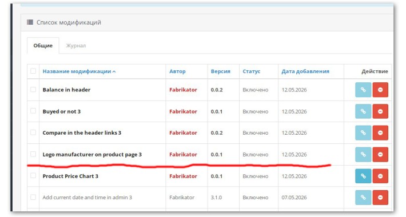
Task: Click the Список модификаций panel heading
Action: [x=69, y=22]
